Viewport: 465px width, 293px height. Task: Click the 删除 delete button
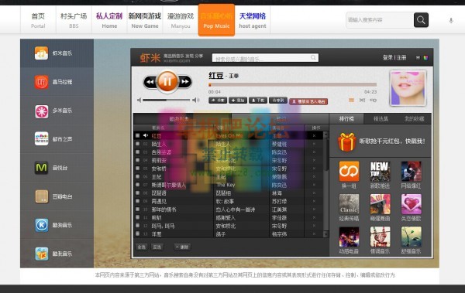(182, 247)
